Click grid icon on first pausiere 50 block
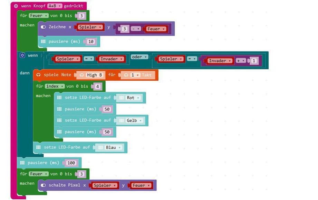The width and height of the screenshot is (318, 200). tap(59, 109)
